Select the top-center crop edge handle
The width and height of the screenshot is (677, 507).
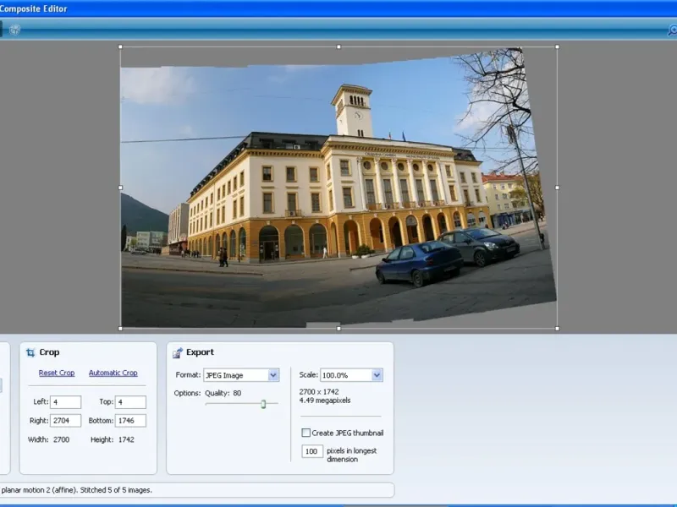[338, 47]
